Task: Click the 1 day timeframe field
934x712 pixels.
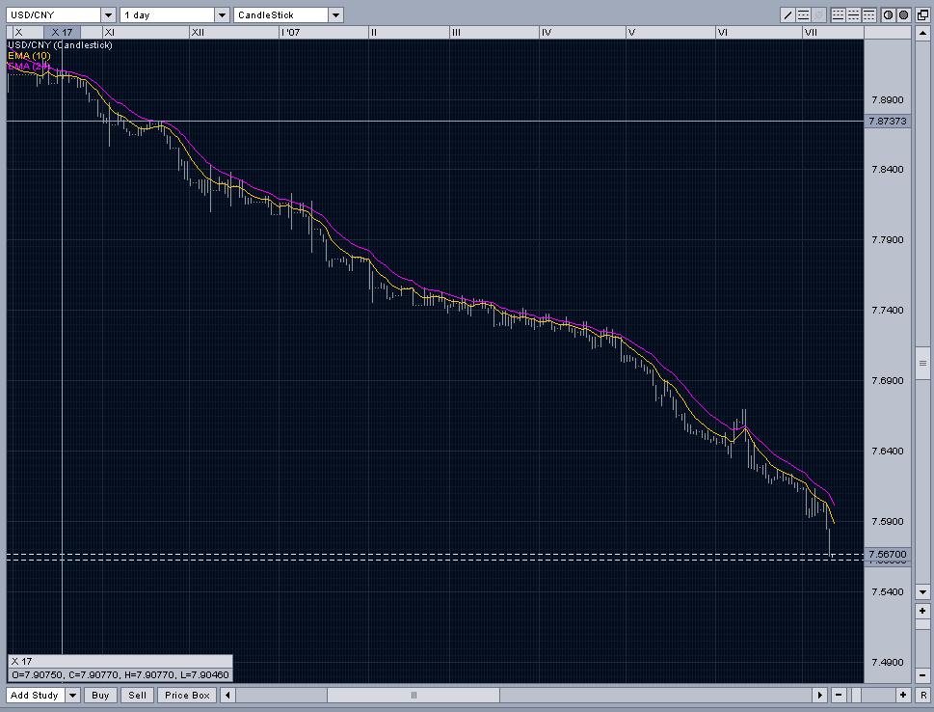Action: (167, 14)
